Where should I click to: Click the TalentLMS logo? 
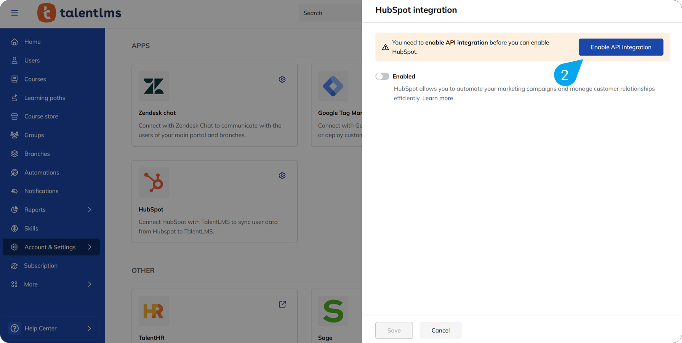pyautogui.click(x=79, y=13)
